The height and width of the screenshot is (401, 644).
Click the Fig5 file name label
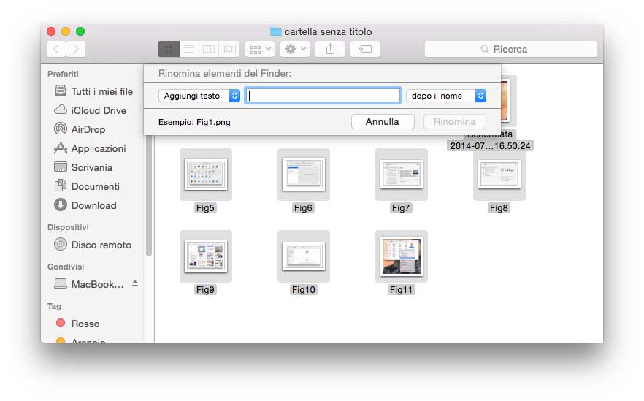205,208
